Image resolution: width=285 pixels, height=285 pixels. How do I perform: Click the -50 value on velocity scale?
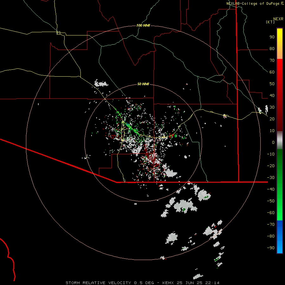click(x=271, y=201)
